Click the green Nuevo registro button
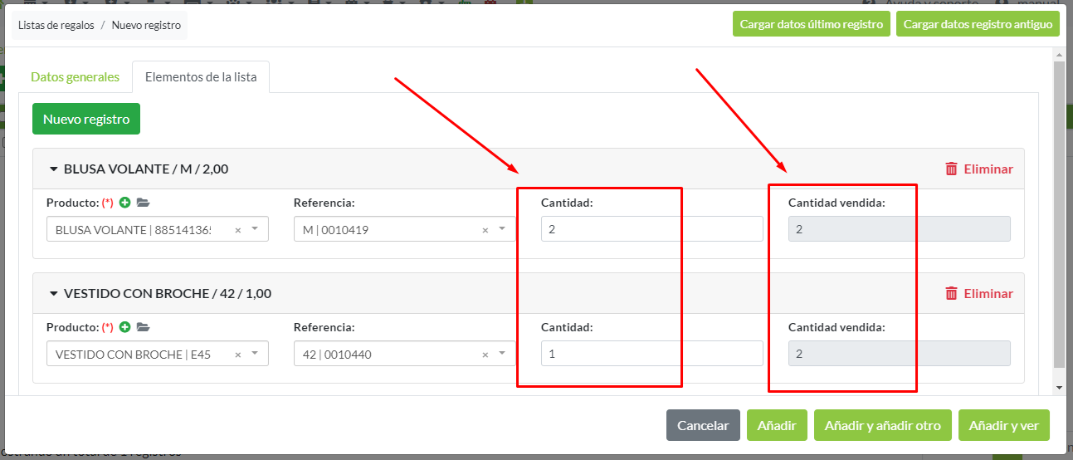The height and width of the screenshot is (460, 1073). 86,119
